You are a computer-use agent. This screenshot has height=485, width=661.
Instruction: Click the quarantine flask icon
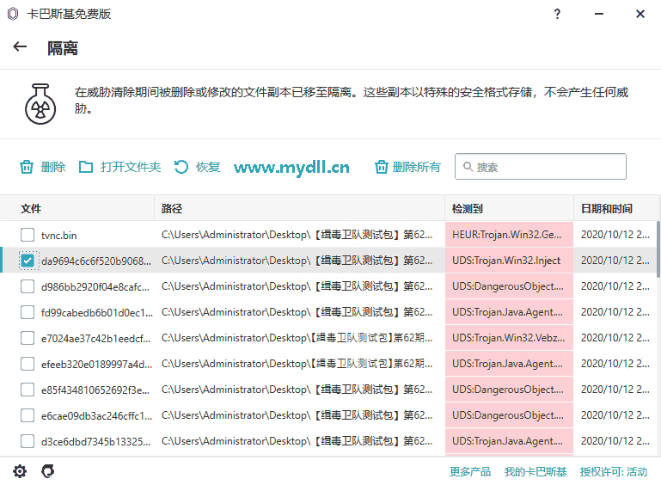pyautogui.click(x=40, y=104)
